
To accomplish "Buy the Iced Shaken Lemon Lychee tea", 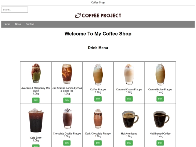I will (67, 100).
